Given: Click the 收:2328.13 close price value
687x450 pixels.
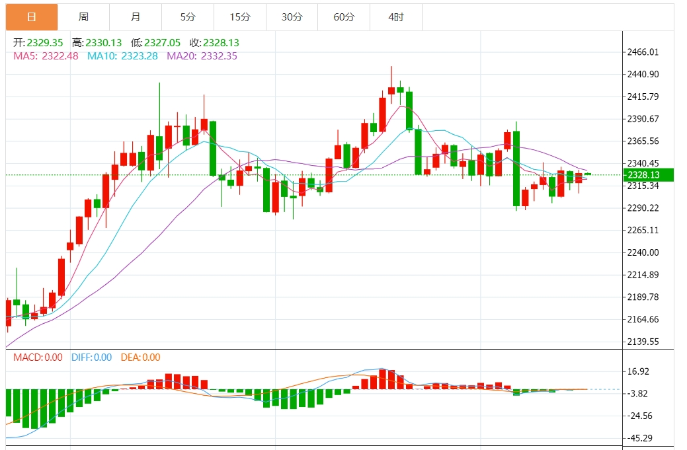Looking at the screenshot, I should pyautogui.click(x=214, y=42).
